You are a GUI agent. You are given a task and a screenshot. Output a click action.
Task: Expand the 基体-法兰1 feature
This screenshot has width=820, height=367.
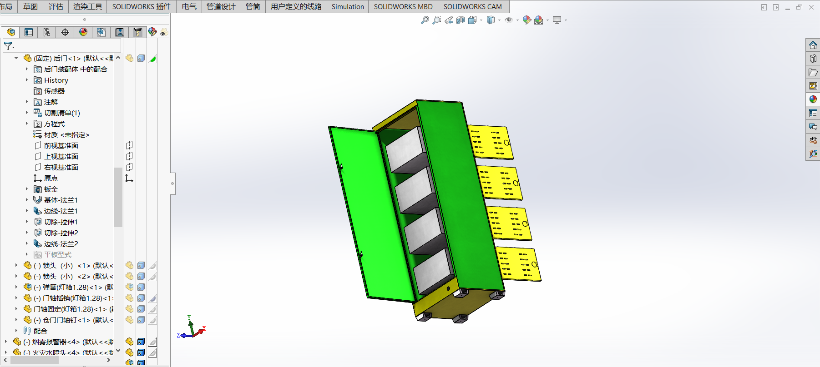click(x=27, y=200)
